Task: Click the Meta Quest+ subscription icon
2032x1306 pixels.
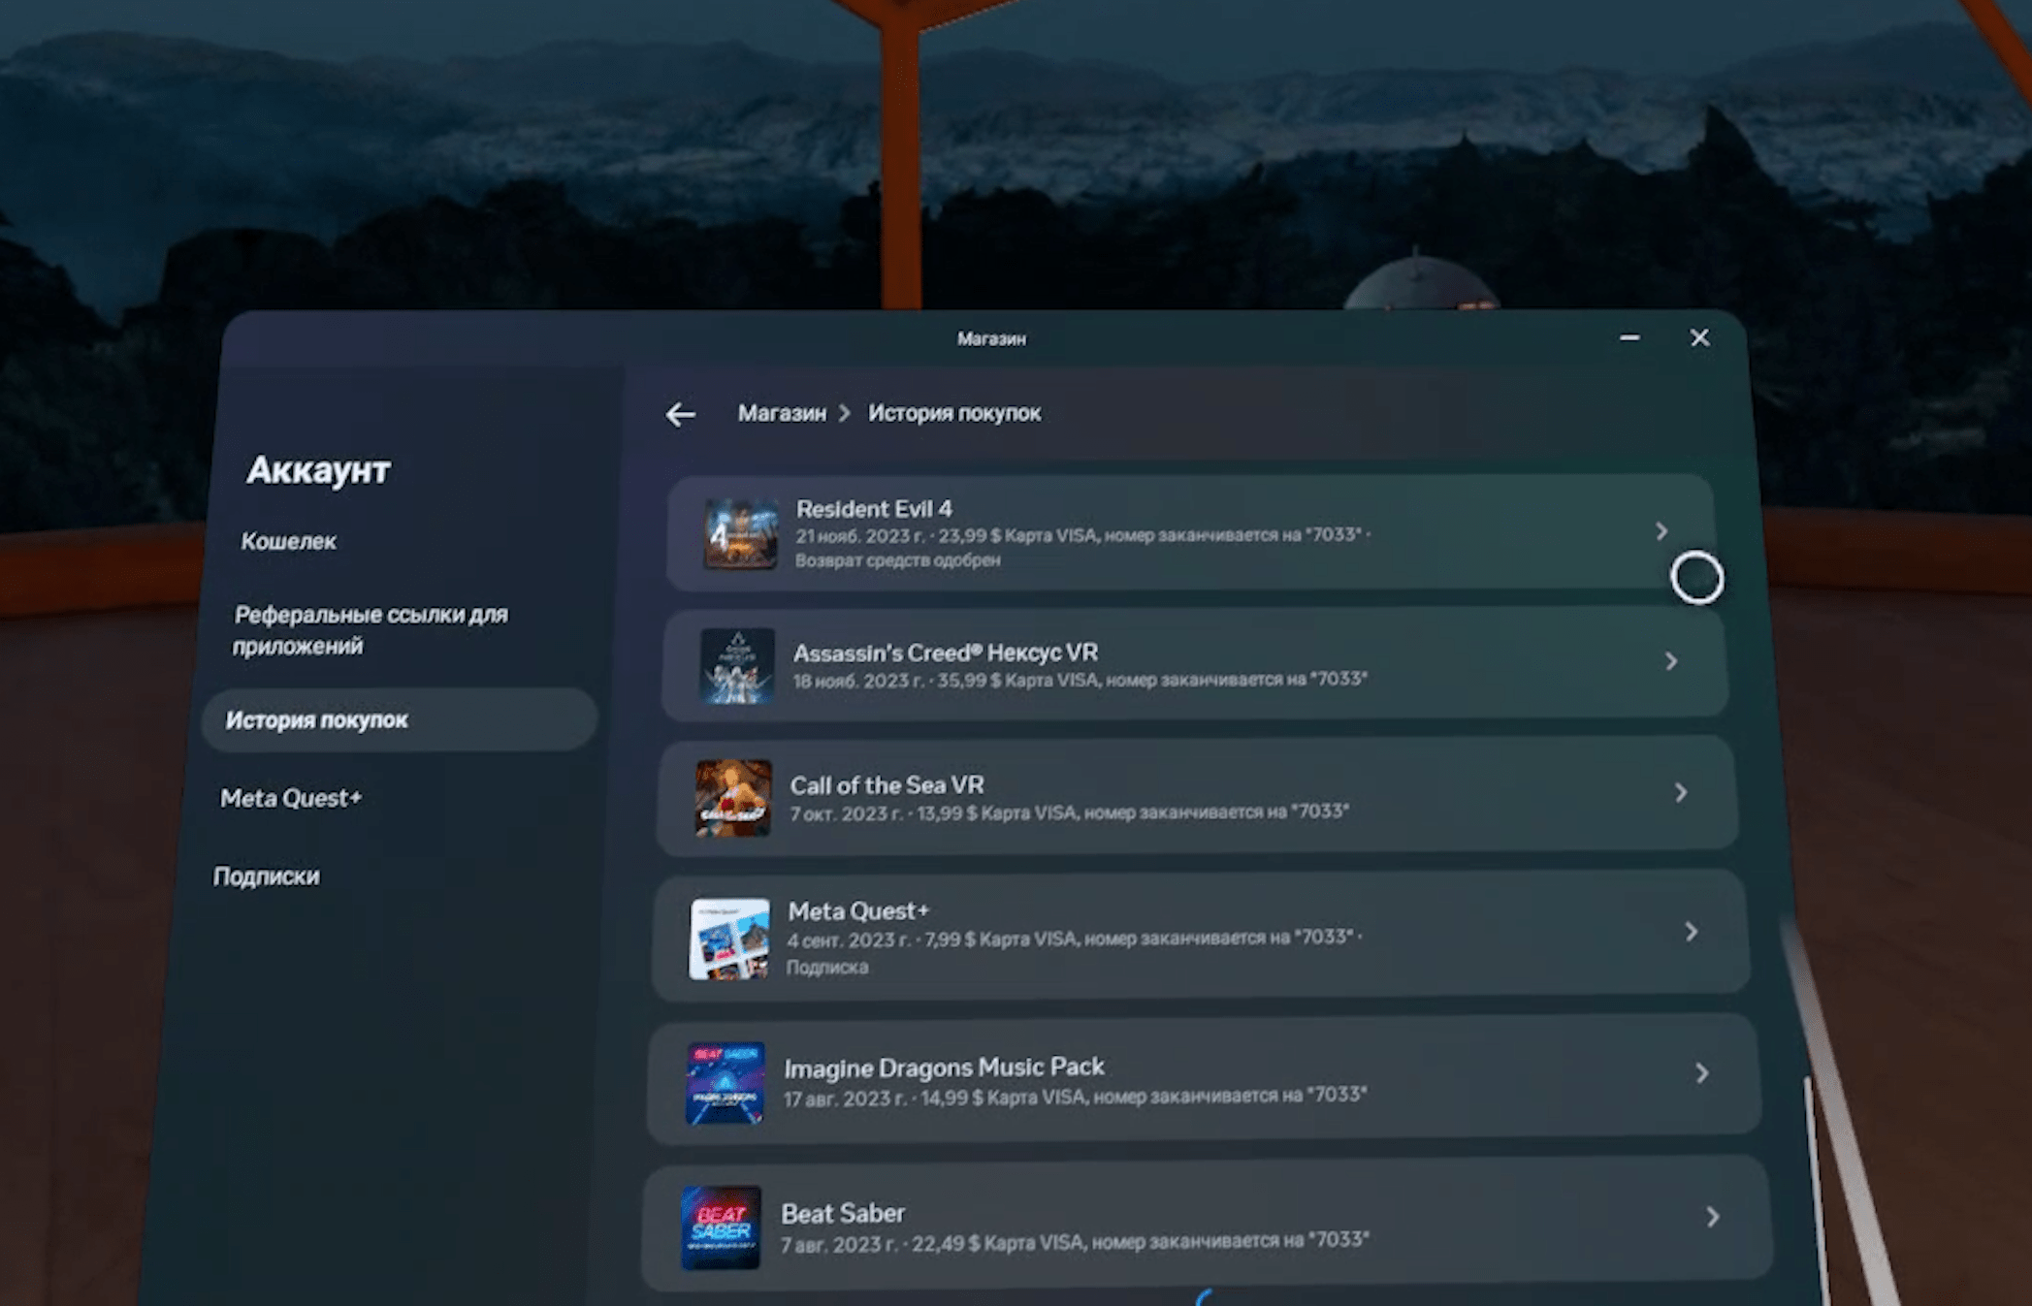Action: tap(729, 939)
